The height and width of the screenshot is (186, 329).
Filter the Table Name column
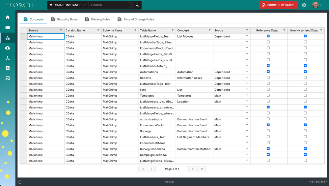pyautogui.click(x=173, y=30)
